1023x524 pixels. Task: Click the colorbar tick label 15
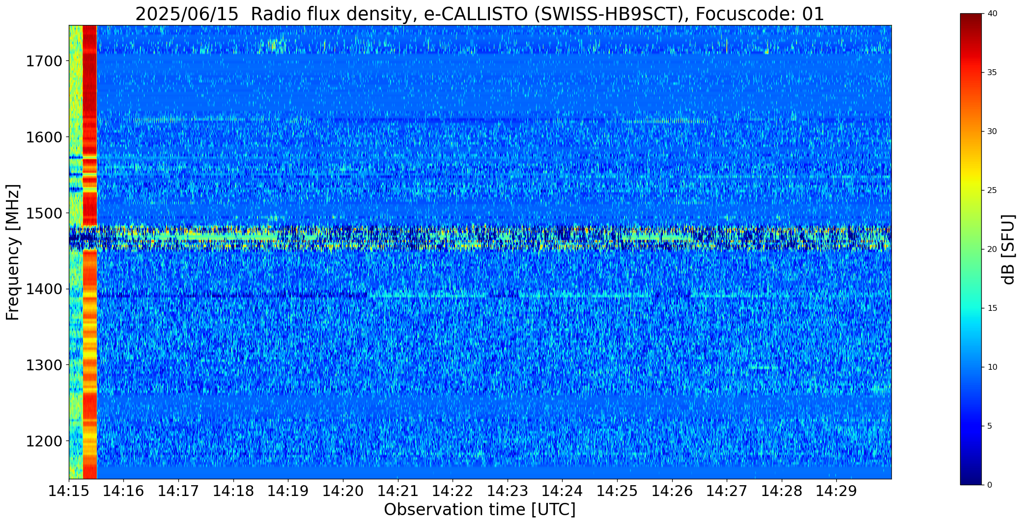tap(992, 308)
